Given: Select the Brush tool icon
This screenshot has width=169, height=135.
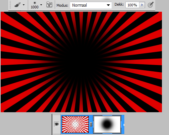Looking at the screenshot, I should [x=17, y=5].
